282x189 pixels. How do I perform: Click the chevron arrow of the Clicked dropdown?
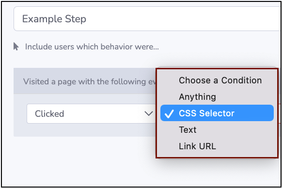(x=149, y=113)
